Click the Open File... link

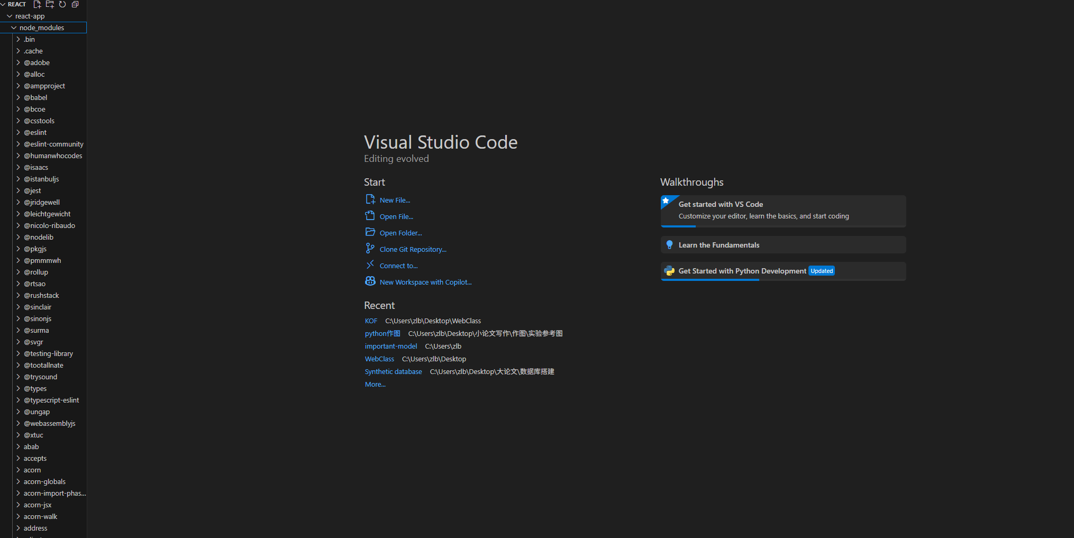pos(396,216)
